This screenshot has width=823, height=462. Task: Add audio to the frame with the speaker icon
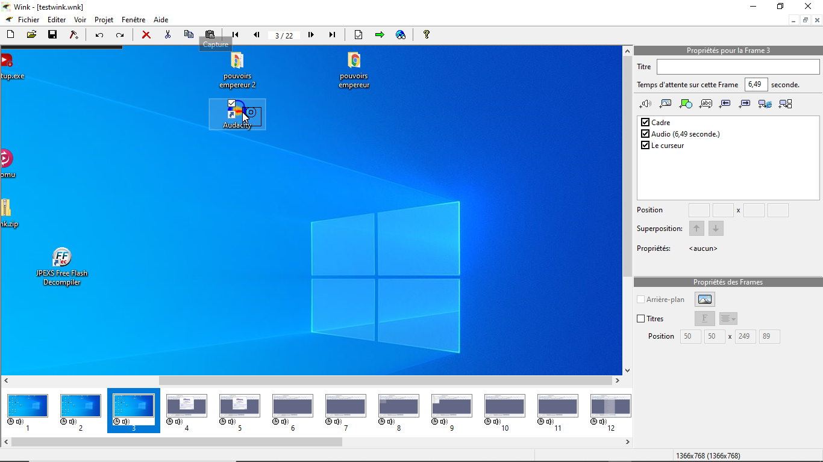point(645,104)
